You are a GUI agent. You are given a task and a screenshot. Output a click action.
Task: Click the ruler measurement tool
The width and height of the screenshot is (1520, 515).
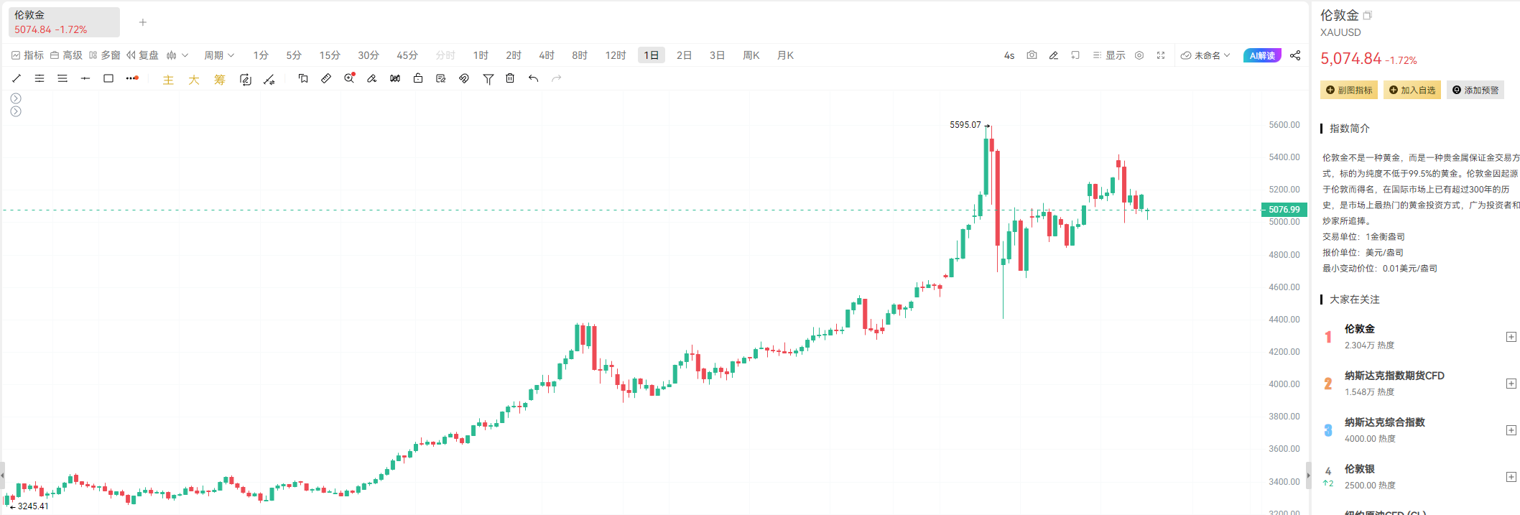(x=326, y=78)
